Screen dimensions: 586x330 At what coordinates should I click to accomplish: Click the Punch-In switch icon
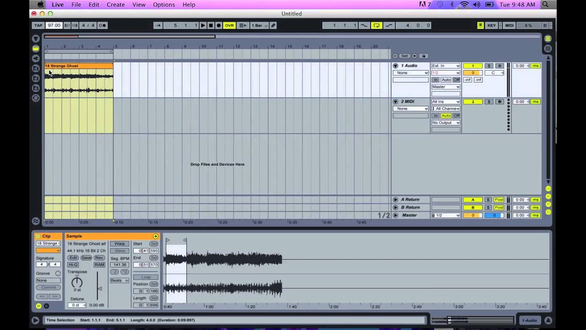click(x=364, y=25)
